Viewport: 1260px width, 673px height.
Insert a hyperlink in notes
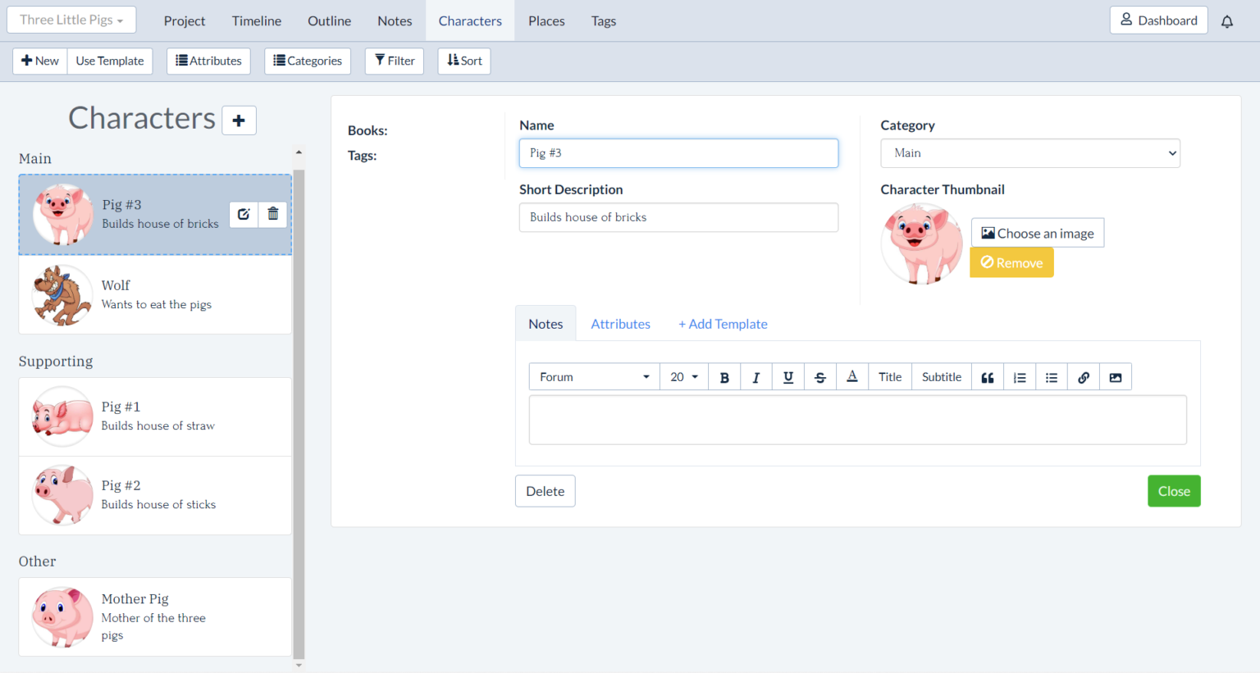coord(1084,377)
